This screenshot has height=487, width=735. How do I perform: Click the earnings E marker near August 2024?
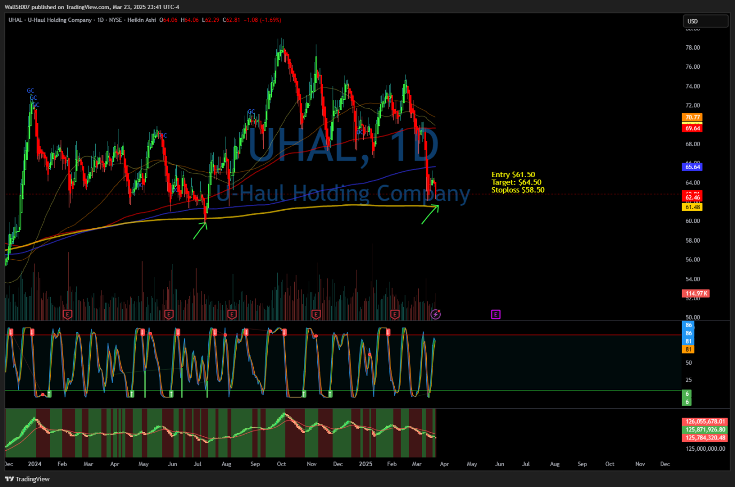pos(232,315)
